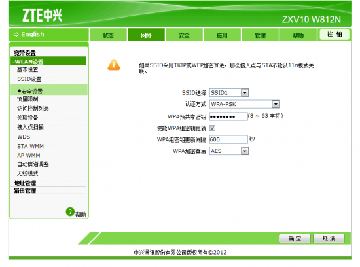
Task: Click the 确定 confirm button
Action: point(295,238)
